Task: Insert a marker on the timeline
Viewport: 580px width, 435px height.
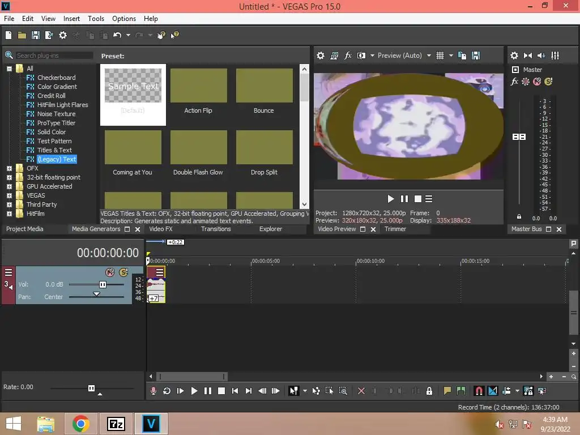Action: point(447,391)
